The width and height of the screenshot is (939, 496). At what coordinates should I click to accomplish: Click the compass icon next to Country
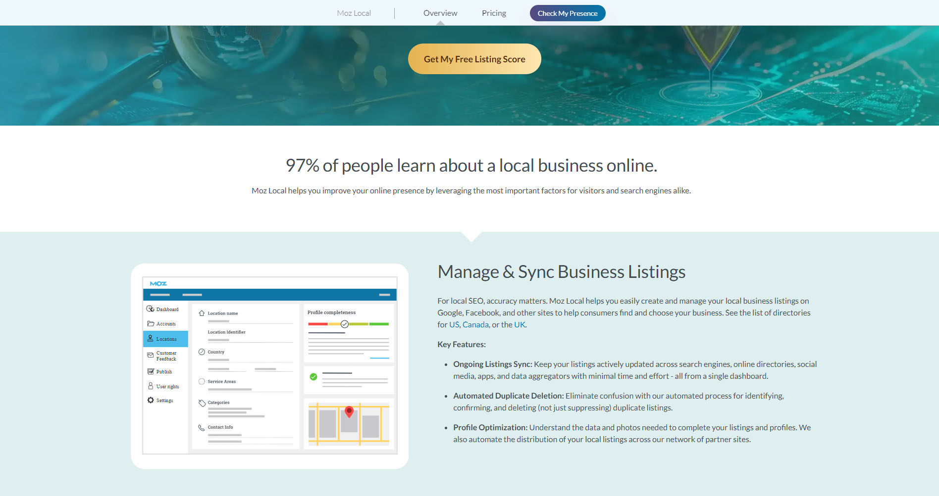(202, 352)
